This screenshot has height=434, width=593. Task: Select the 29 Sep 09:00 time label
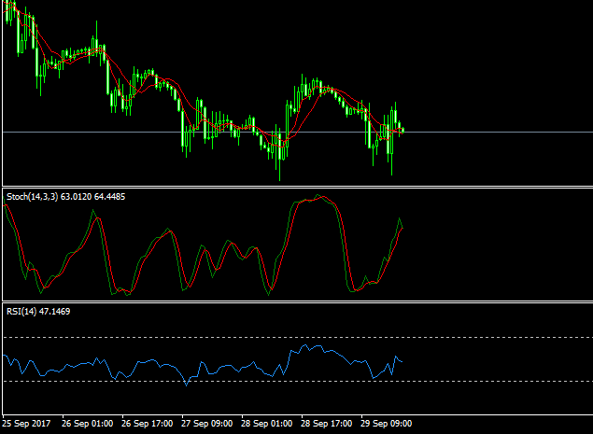387,423
